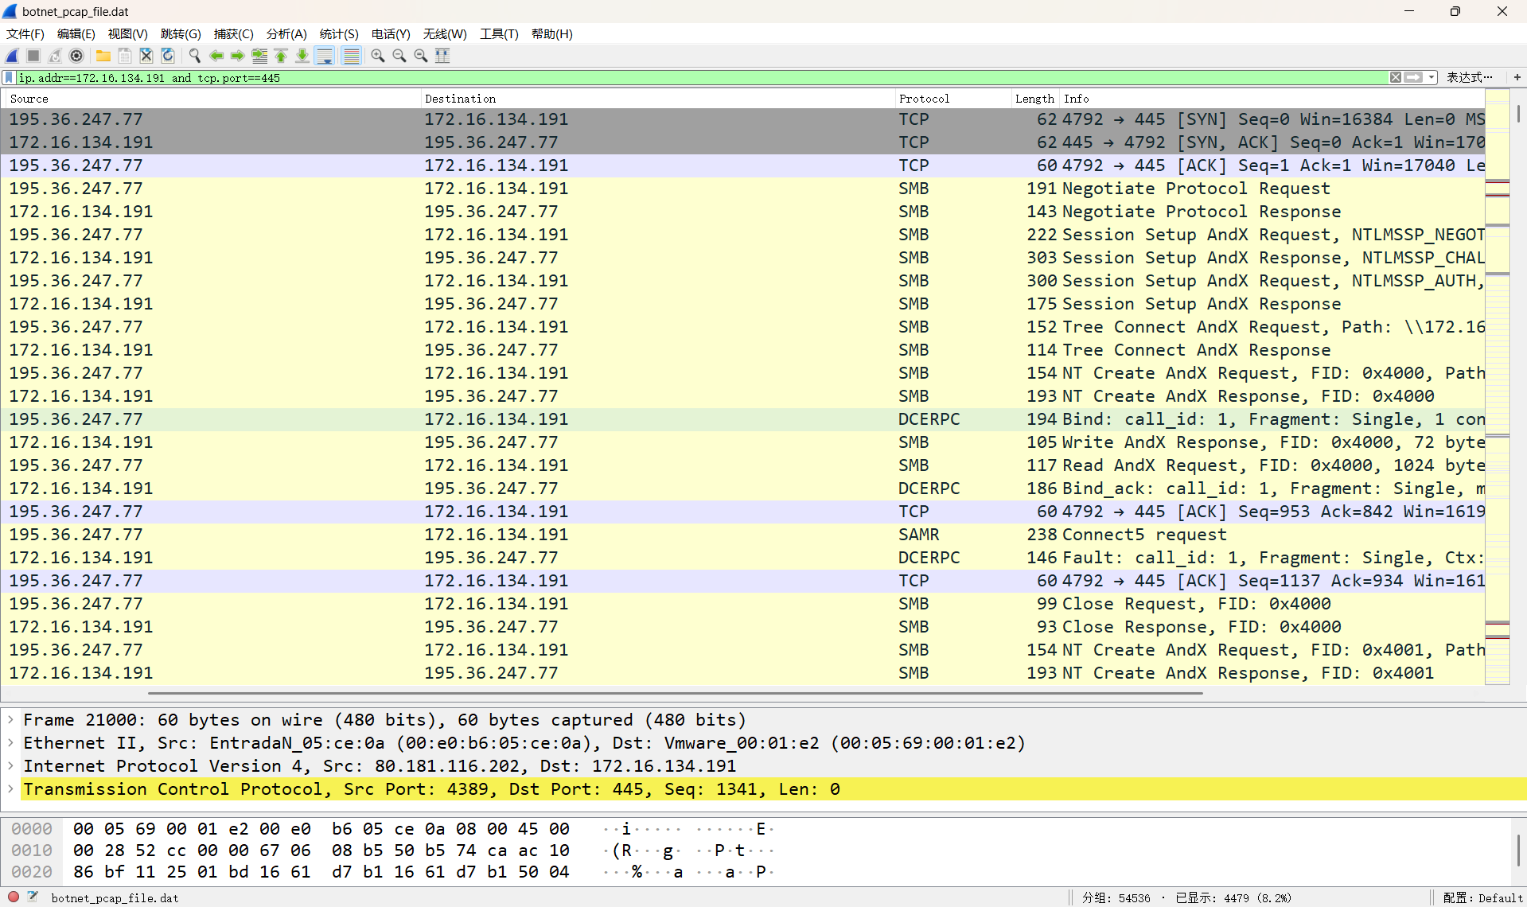Sort packets by the Source column header
The height and width of the screenshot is (907, 1527).
tap(212, 99)
